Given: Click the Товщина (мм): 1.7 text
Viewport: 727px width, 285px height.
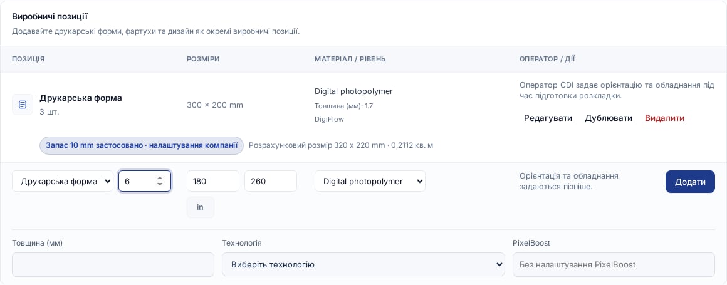Looking at the screenshot, I should click(344, 106).
